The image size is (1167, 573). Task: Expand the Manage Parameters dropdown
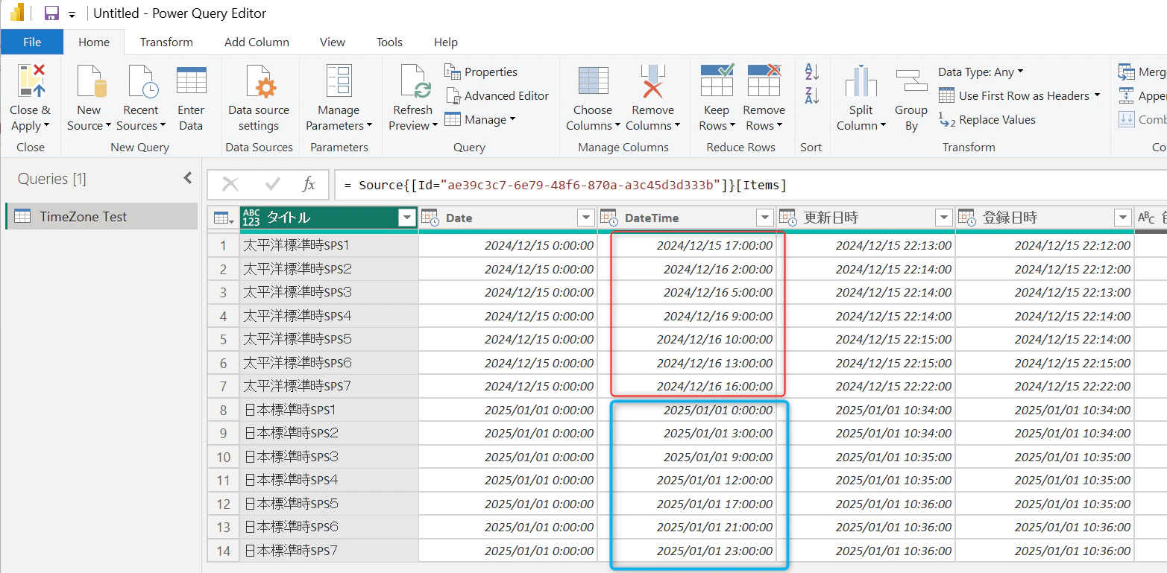(369, 126)
